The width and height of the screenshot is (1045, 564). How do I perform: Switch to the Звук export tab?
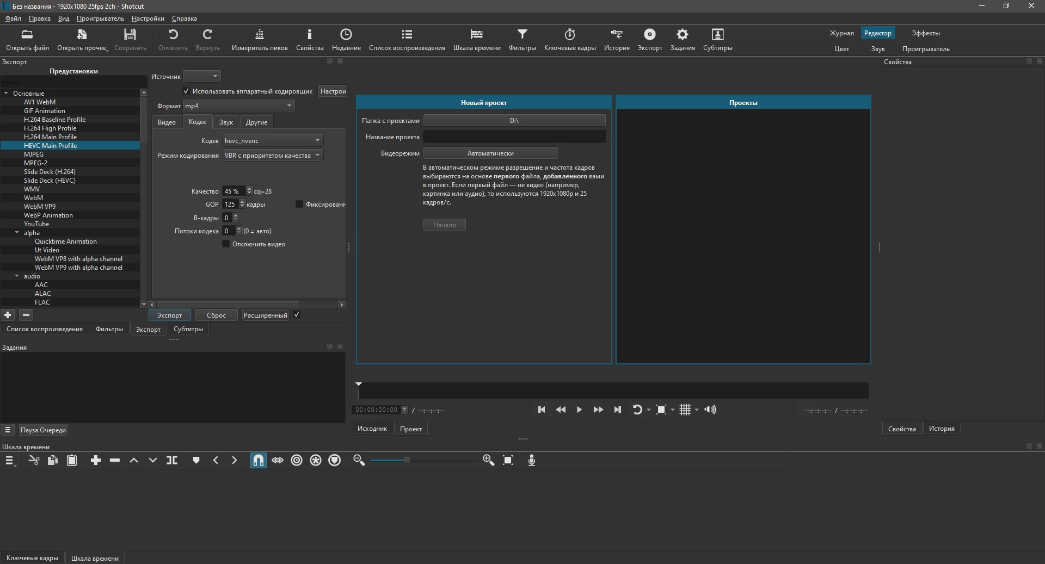(225, 122)
